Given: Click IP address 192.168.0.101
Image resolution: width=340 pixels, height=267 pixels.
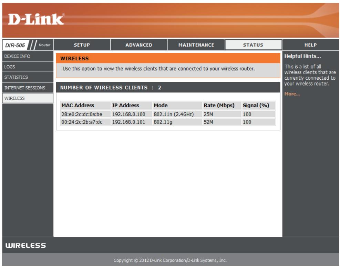Looking at the screenshot, I should tap(128, 122).
